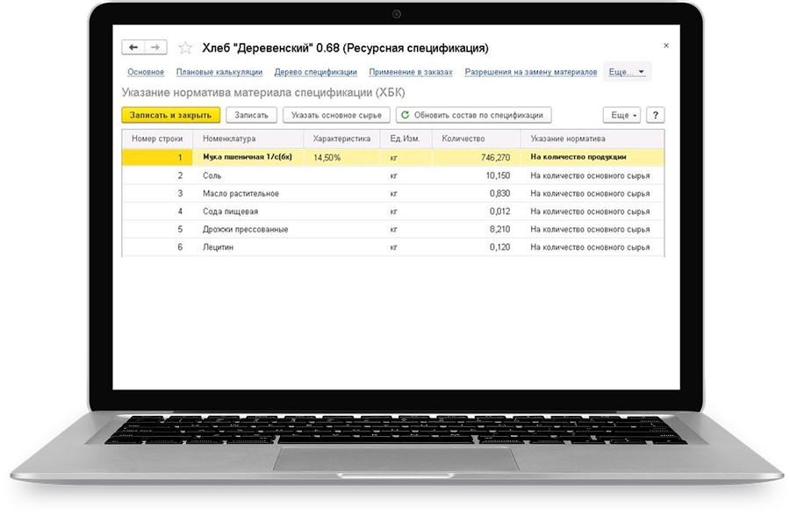Open Разрешения на замену материалов
The image size is (790, 514).
click(x=530, y=72)
